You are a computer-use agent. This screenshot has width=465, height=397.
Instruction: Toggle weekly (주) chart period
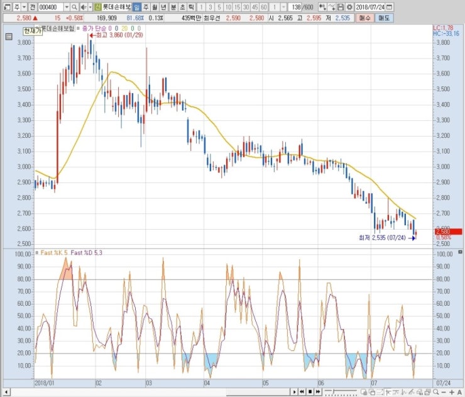pyautogui.click(x=146, y=7)
